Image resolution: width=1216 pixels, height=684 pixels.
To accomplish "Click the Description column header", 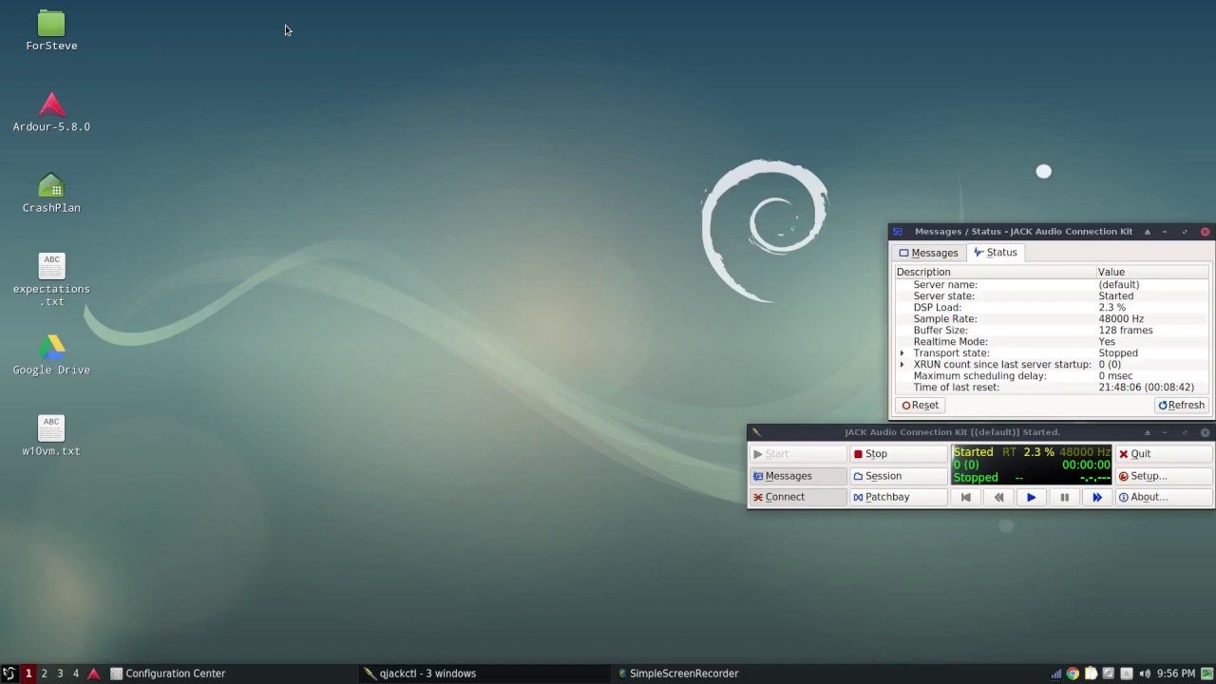I will [995, 272].
